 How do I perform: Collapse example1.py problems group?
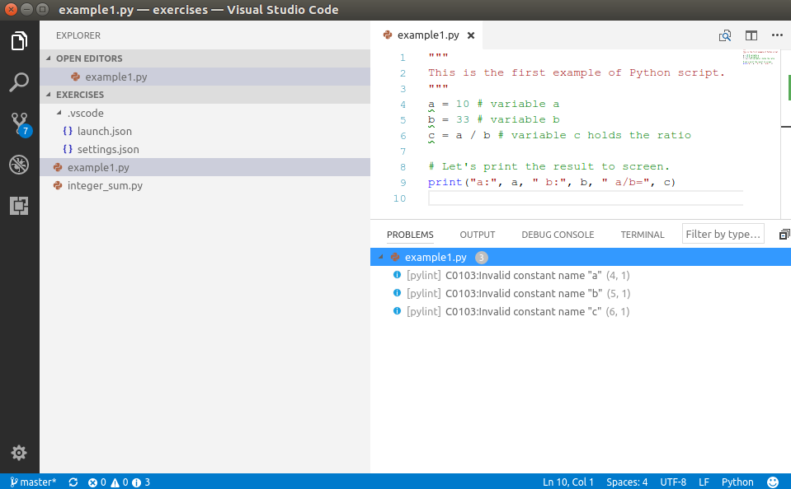[x=380, y=258]
